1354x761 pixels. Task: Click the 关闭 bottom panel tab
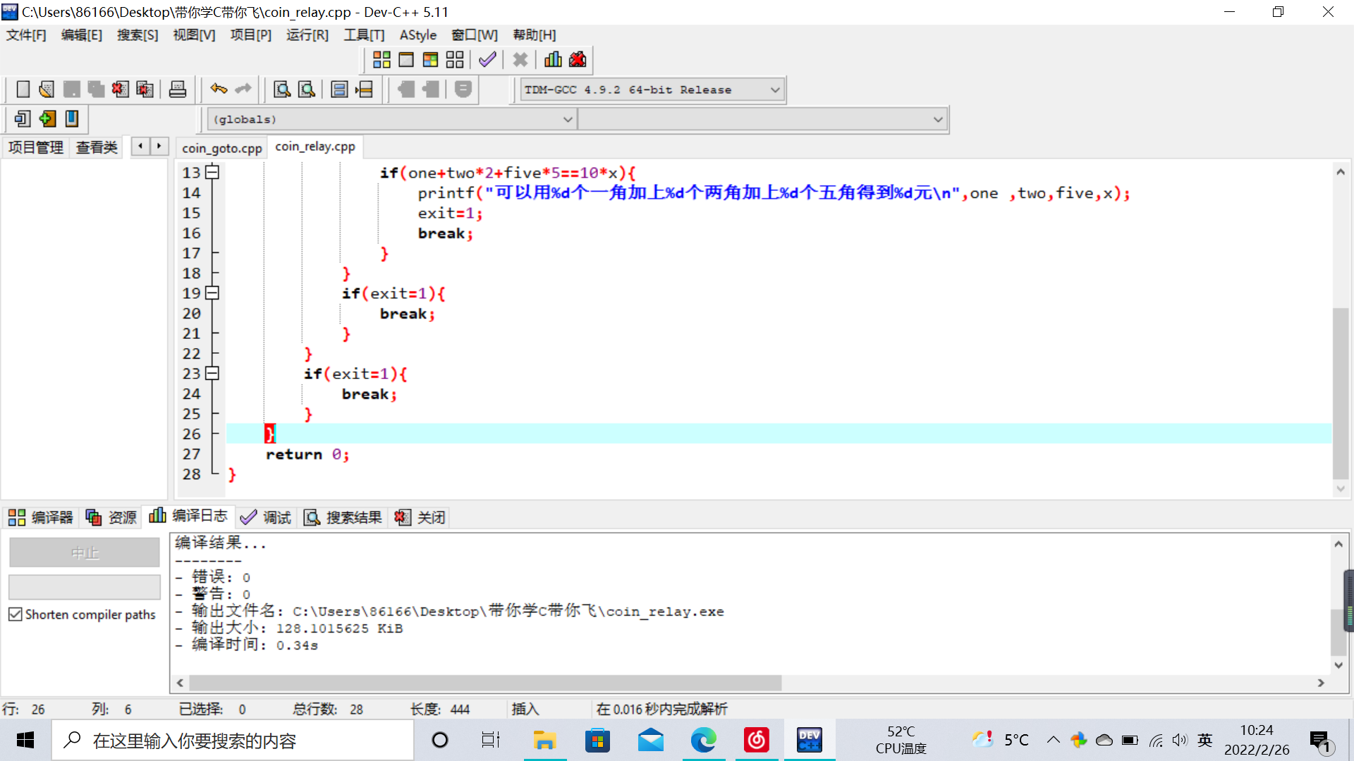pos(420,517)
